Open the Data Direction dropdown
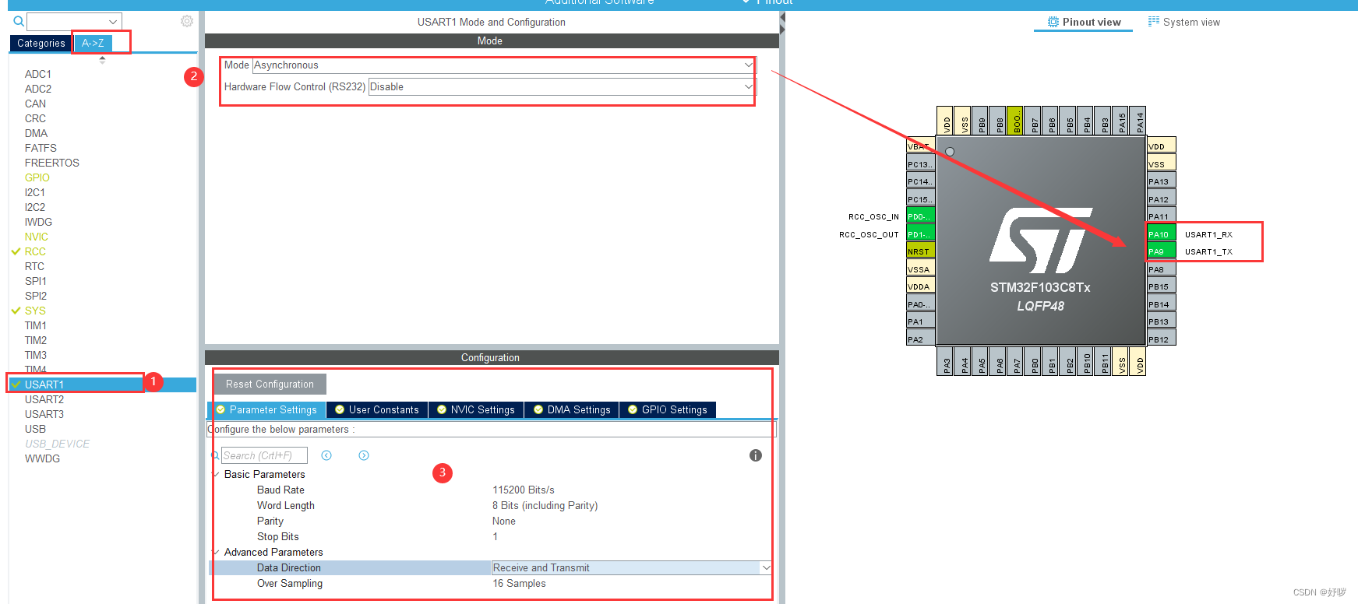1358x604 pixels. (x=632, y=567)
